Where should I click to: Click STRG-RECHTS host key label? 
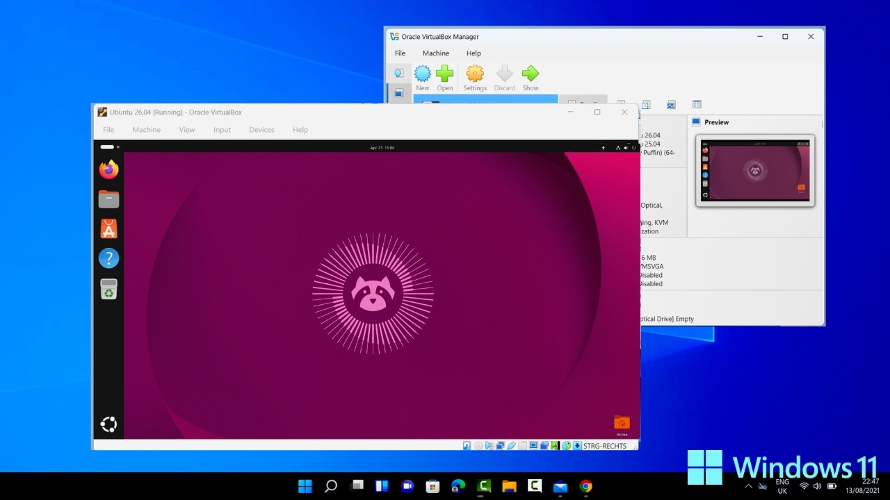click(605, 446)
